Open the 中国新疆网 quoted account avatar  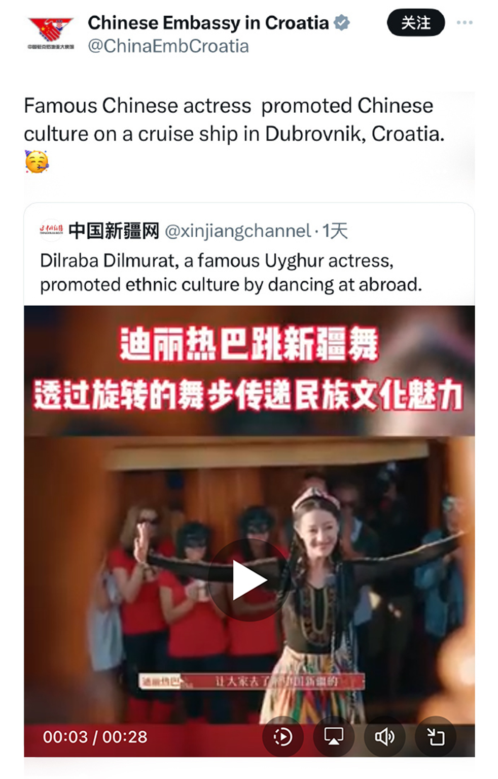point(51,231)
